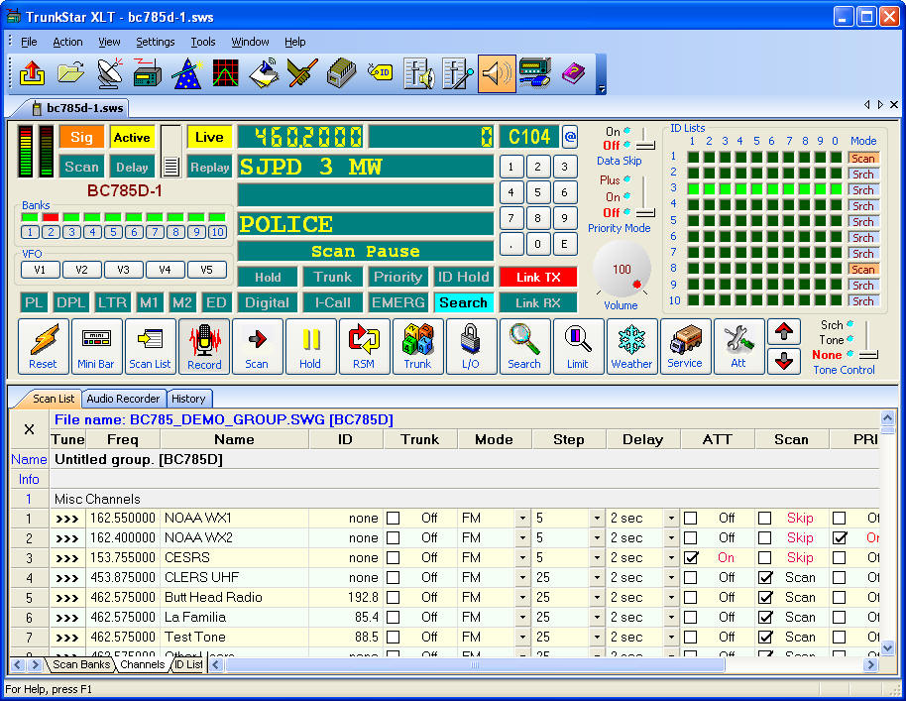
Task: Expand the Step dropdown for Butt Head Radio
Action: [x=597, y=598]
